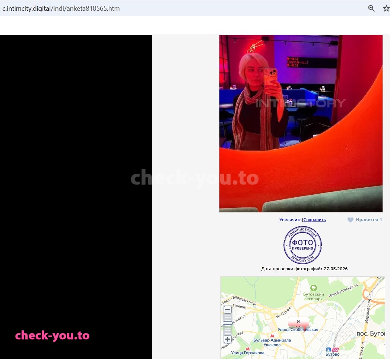Screen dimensions: 390x359
Task: Click the "Улица Горчакова" map label
Action: [248, 353]
